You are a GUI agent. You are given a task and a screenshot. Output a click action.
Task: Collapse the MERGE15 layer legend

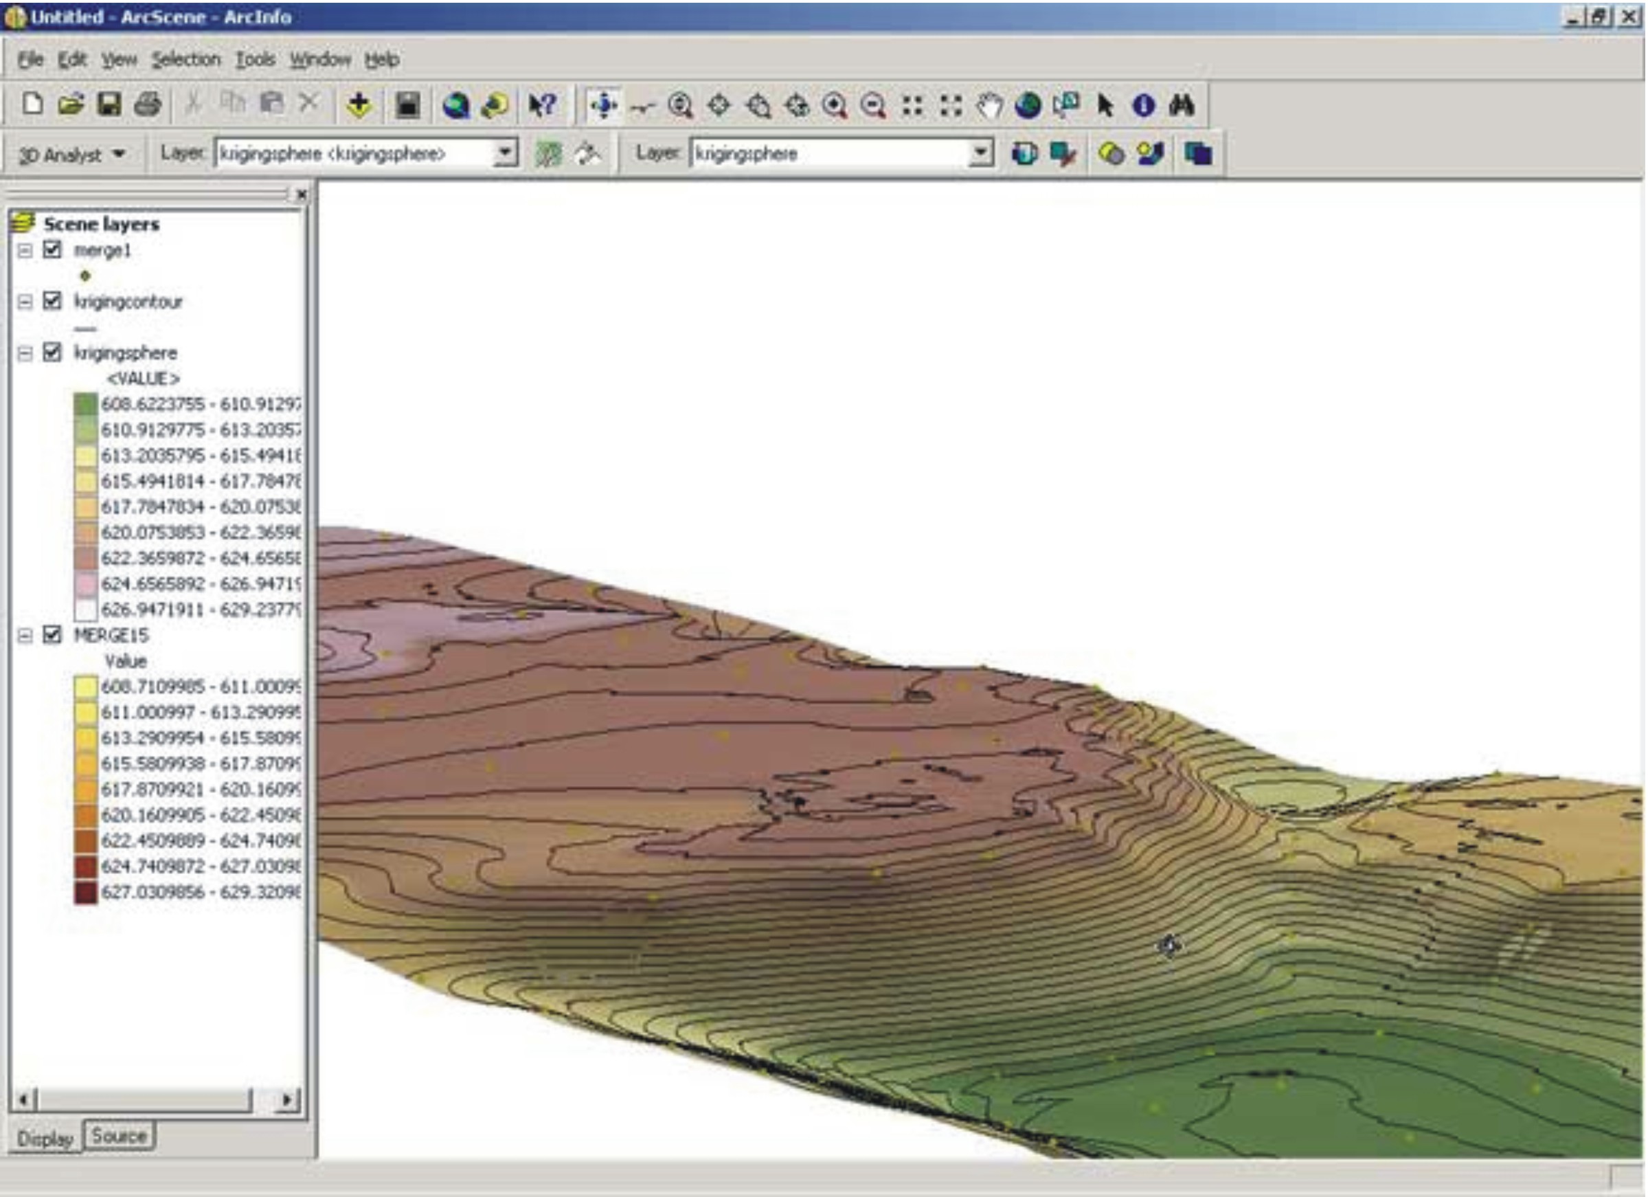pos(25,635)
